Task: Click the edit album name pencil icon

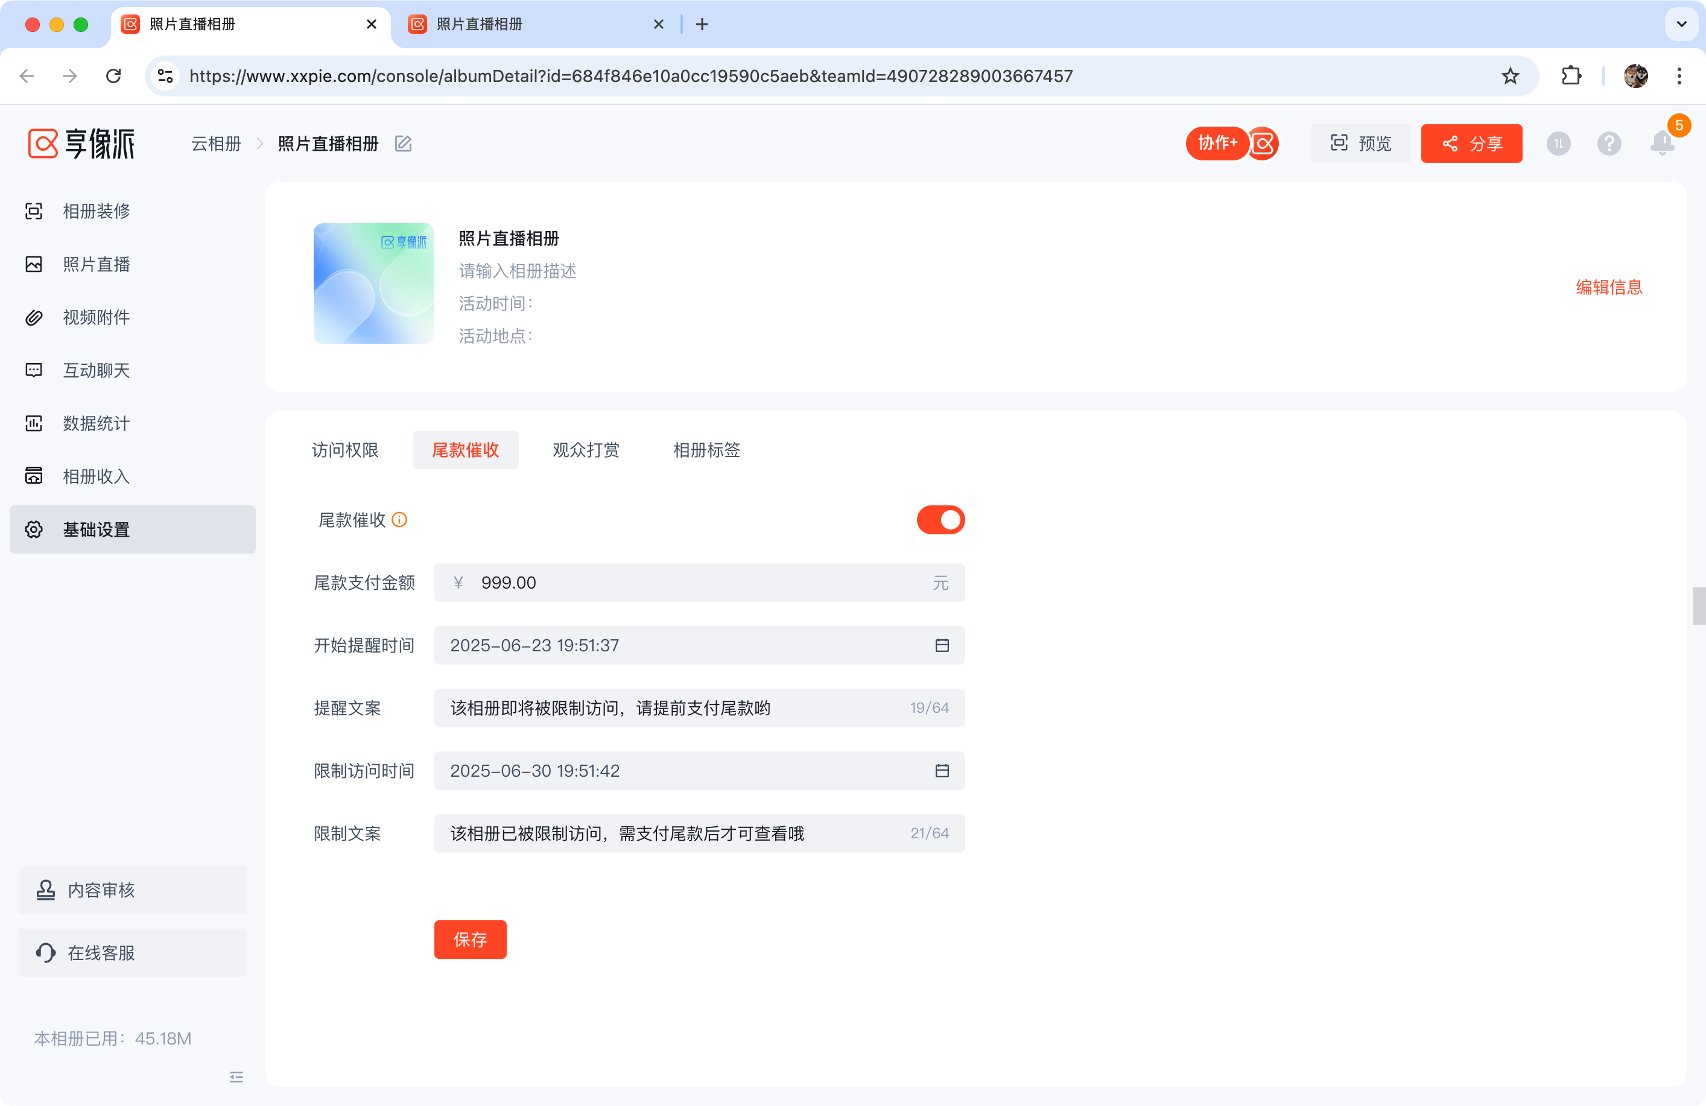Action: click(x=404, y=144)
